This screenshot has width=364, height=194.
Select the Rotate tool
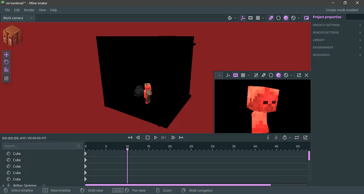click(x=6, y=62)
